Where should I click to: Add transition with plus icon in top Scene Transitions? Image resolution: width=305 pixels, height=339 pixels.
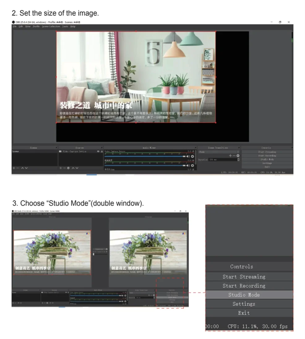(x=230, y=156)
